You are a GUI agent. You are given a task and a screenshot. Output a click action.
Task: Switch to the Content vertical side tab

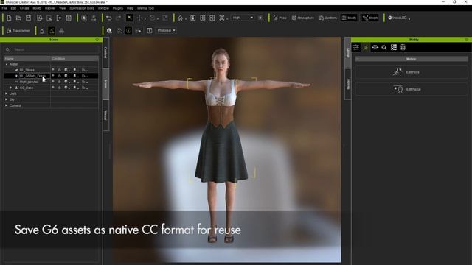pyautogui.click(x=105, y=52)
